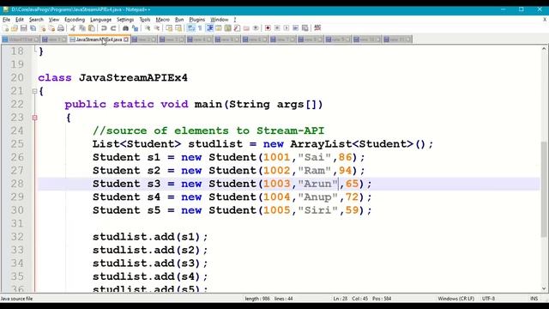Viewport: 549px width, 309px height.
Task: Open the View menu
Action: pos(53,20)
